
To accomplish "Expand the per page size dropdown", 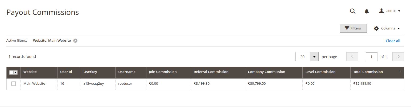I will tap(314, 57).
